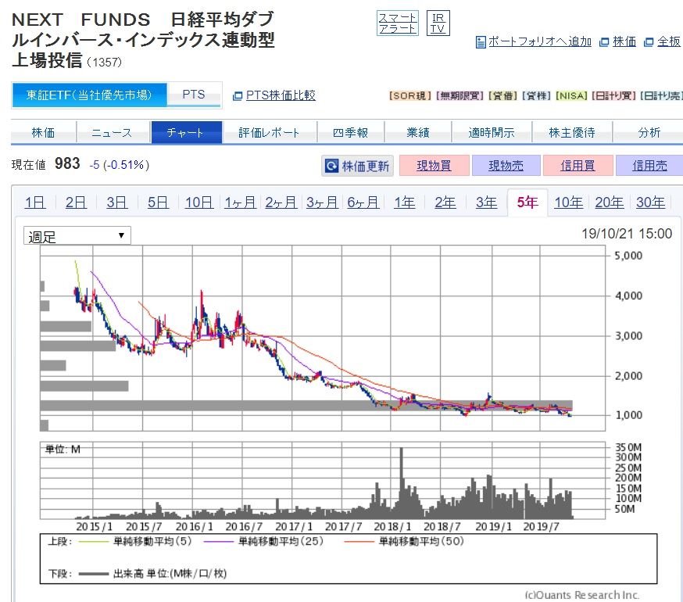Choose the 6ヶ月 chart period
The width and height of the screenshot is (683, 602).
point(363,202)
